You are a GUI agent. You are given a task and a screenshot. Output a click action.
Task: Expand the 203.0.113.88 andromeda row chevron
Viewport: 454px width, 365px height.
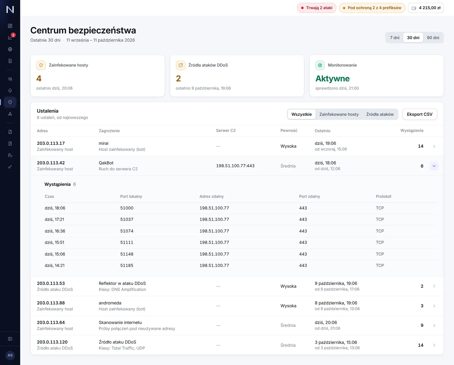[434, 306]
